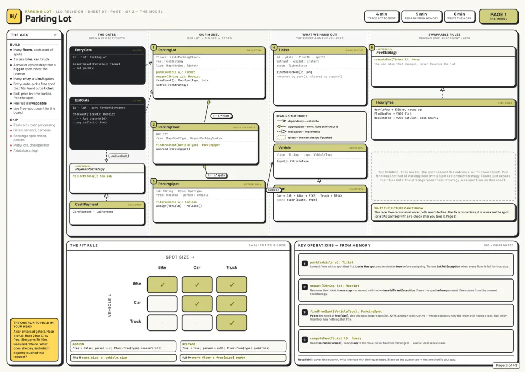This screenshot has height=372, width=525.
Task: Click the number 5 badge on FeeStrategy
Action: [x=372, y=47]
